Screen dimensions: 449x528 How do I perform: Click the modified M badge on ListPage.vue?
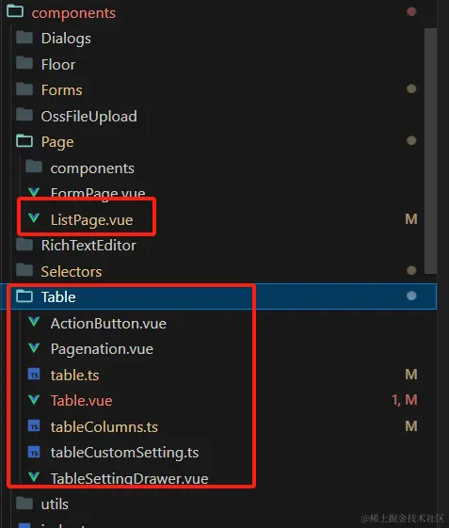pyautogui.click(x=411, y=219)
